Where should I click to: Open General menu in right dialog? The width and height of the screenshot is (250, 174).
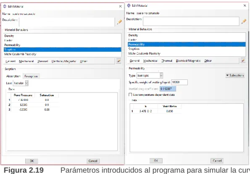pos(134,61)
